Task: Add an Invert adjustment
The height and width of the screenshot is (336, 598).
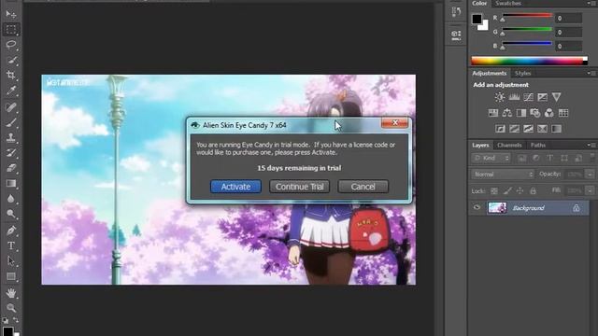Action: click(500, 129)
